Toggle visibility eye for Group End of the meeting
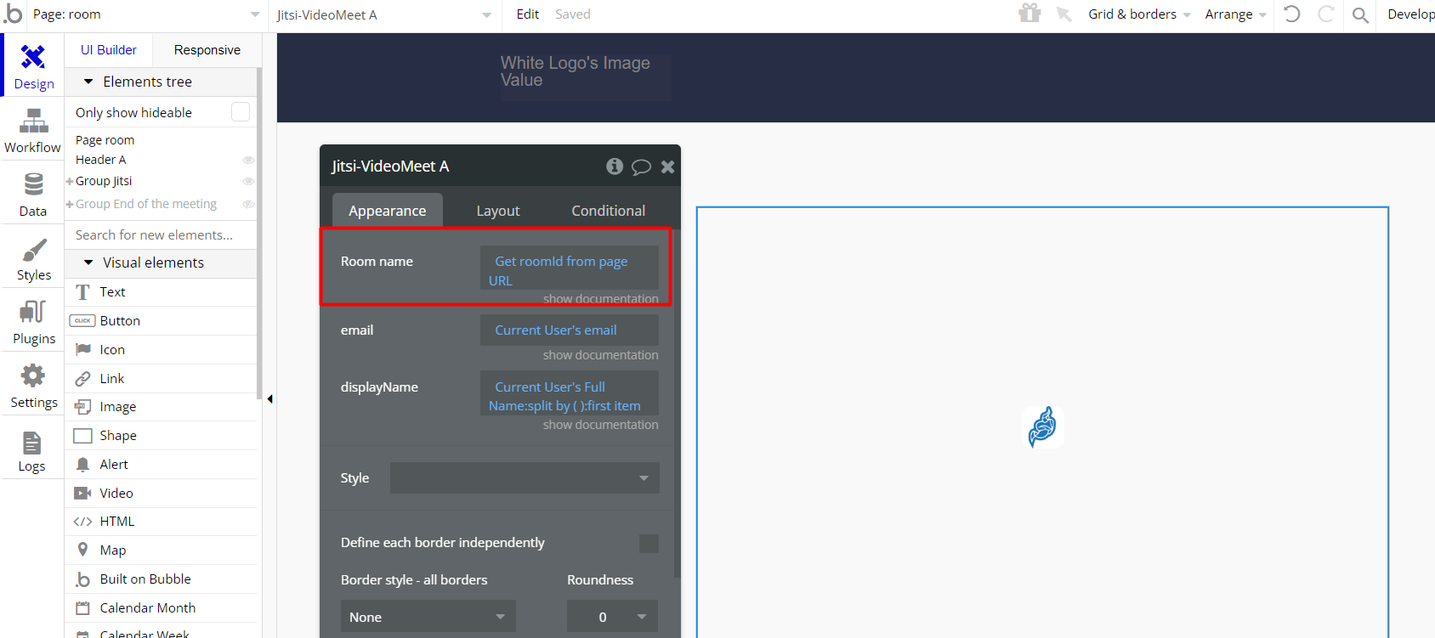The image size is (1435, 638). pyautogui.click(x=248, y=204)
